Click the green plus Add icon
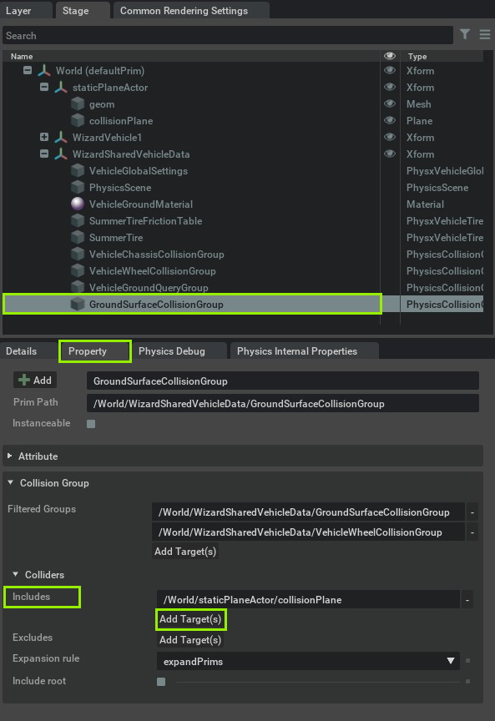 click(24, 381)
